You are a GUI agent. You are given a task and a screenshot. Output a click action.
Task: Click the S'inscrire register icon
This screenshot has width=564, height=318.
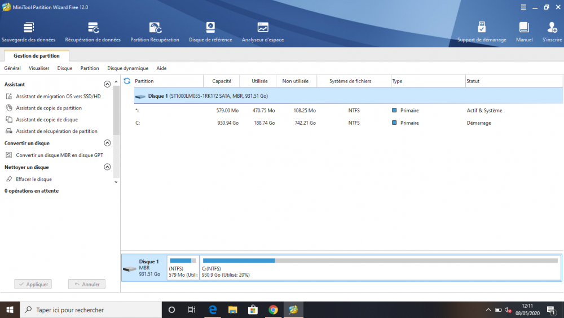[552, 32]
